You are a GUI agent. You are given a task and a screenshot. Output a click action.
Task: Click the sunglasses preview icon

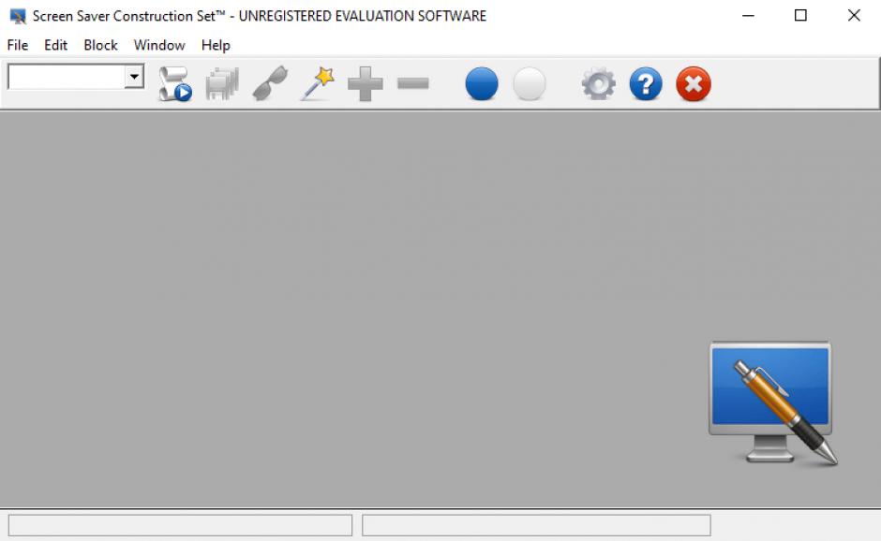[x=270, y=83]
